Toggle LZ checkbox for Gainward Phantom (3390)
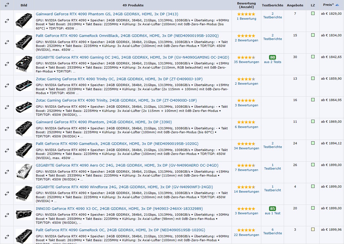Screen dimensions: 344x244 click(x=313, y=121)
